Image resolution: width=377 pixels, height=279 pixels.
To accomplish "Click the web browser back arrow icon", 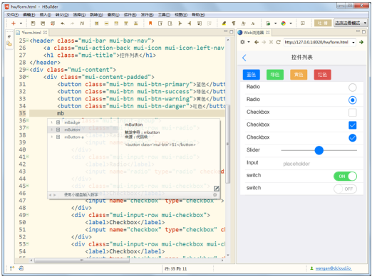I will click(257, 42).
